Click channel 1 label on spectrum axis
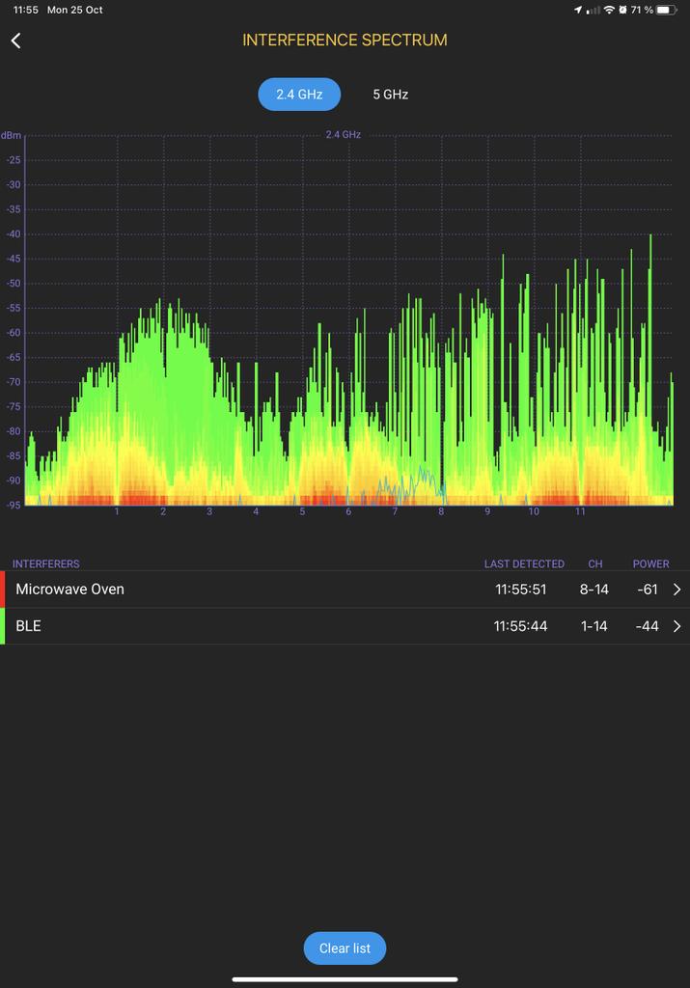The image size is (690, 988). tap(117, 511)
